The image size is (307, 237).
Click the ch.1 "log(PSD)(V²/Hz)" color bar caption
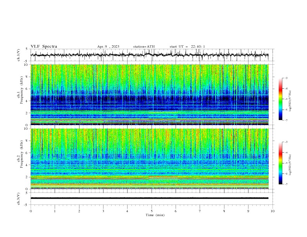pos(290,101)
